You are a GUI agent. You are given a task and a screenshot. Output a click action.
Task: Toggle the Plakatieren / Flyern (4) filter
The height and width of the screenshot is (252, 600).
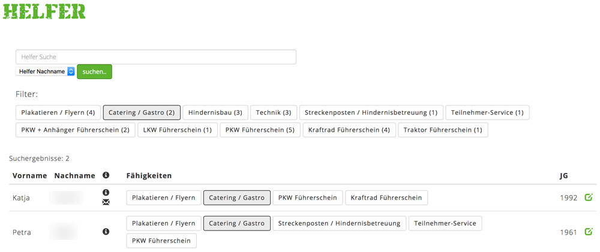point(58,113)
